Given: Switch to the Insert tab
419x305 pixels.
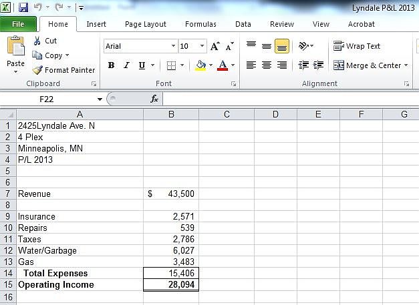Looking at the screenshot, I should point(96,24).
